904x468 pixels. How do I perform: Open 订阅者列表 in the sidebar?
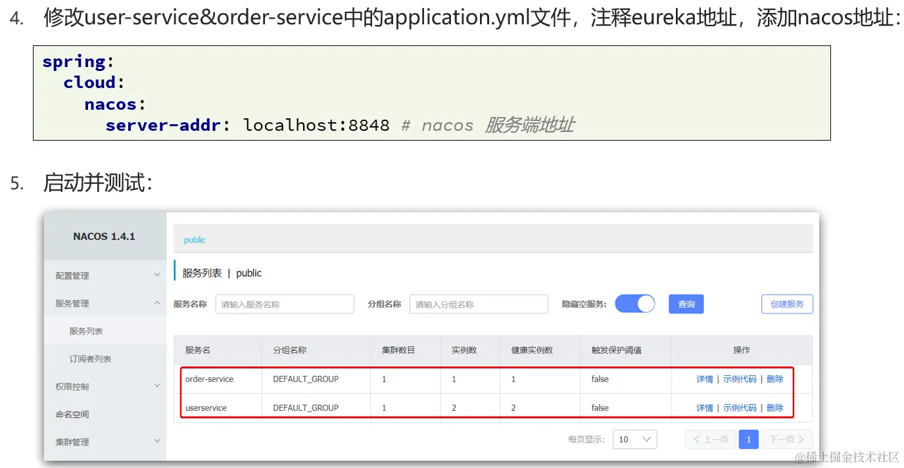pos(90,359)
